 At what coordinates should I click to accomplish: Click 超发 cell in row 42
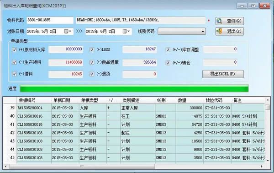[x=138, y=133]
